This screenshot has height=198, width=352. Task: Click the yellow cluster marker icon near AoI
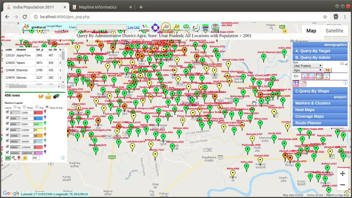click(x=25, y=158)
